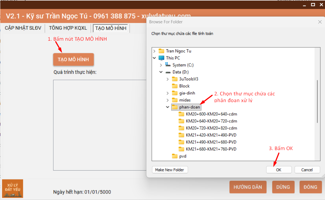Screen dimensions: 325x200
Task: Confirm folder selection with OK button
Action: pos(279,170)
